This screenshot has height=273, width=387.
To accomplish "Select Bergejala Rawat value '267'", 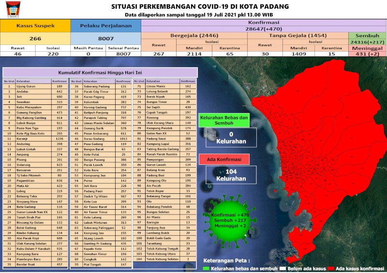I will click(159, 54).
